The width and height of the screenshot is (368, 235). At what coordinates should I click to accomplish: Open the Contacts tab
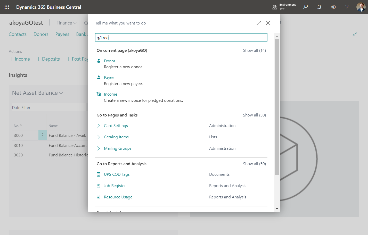pyautogui.click(x=18, y=34)
